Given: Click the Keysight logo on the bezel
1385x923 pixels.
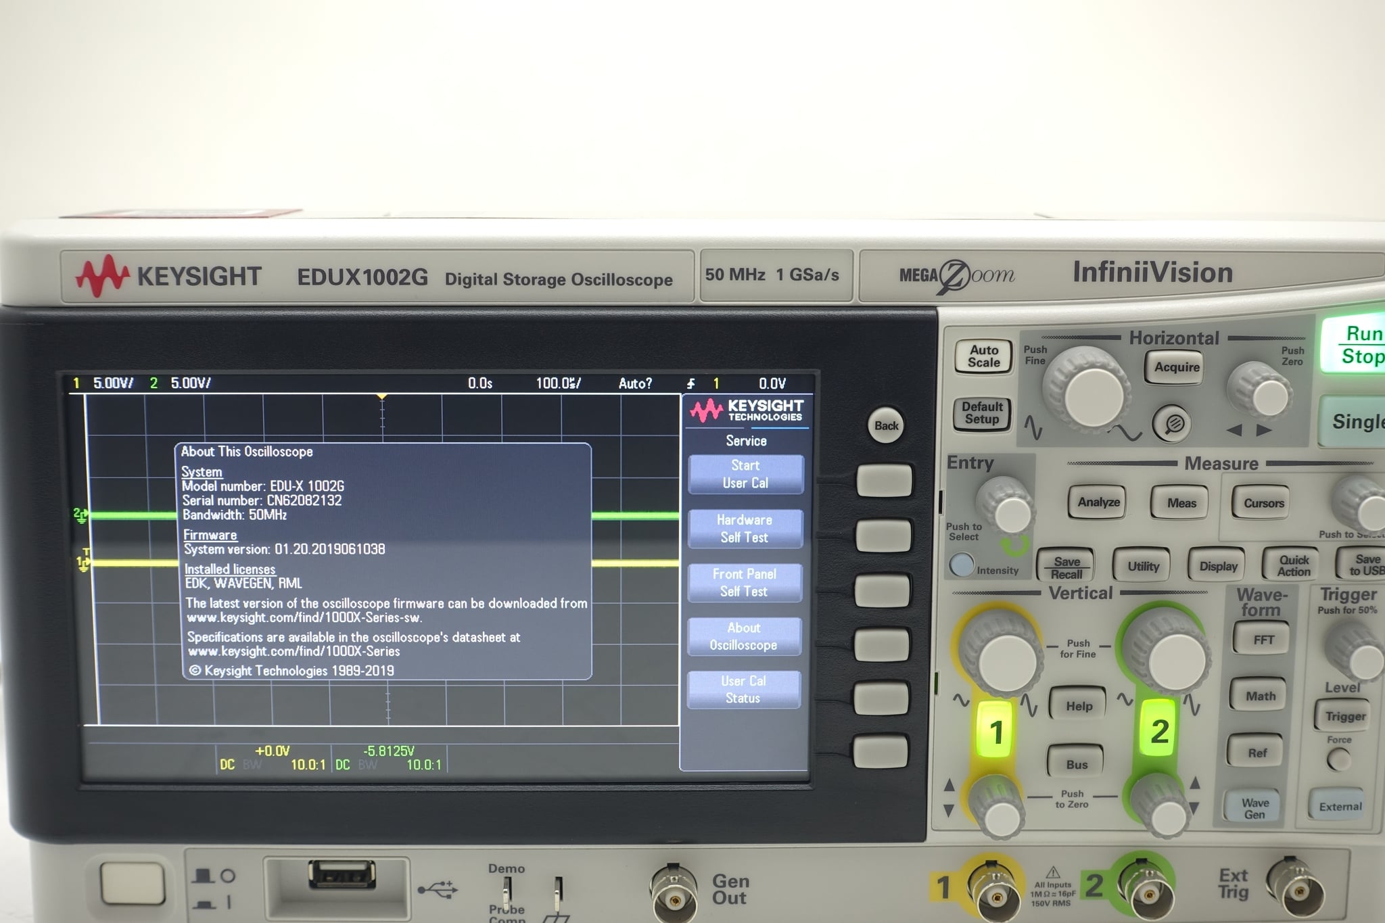Looking at the screenshot, I should [x=168, y=276].
